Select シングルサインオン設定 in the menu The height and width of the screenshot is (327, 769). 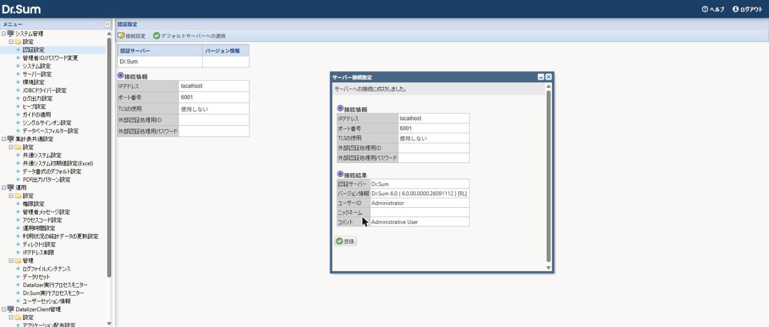click(47, 123)
